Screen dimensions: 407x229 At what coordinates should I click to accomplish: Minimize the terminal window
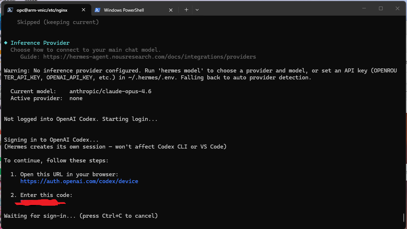point(364,8)
